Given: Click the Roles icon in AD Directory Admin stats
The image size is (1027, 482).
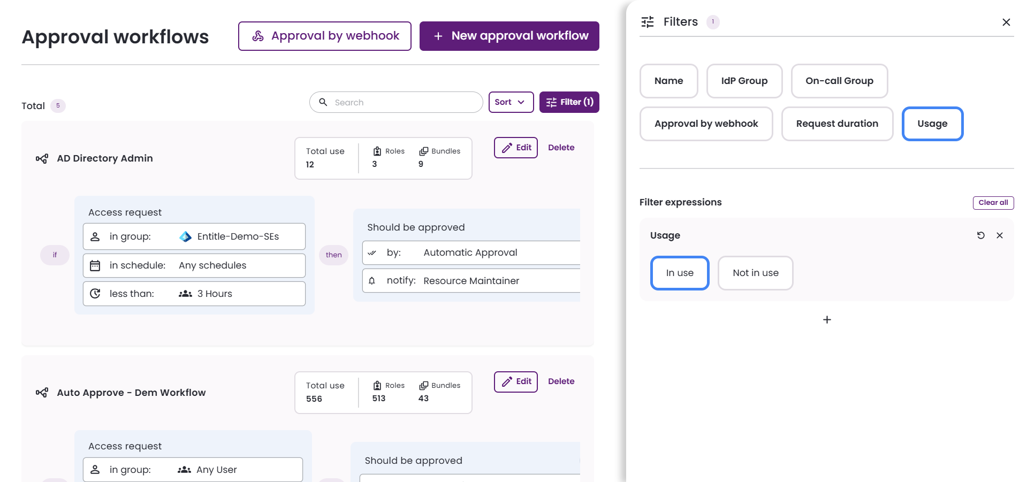Looking at the screenshot, I should pos(377,151).
